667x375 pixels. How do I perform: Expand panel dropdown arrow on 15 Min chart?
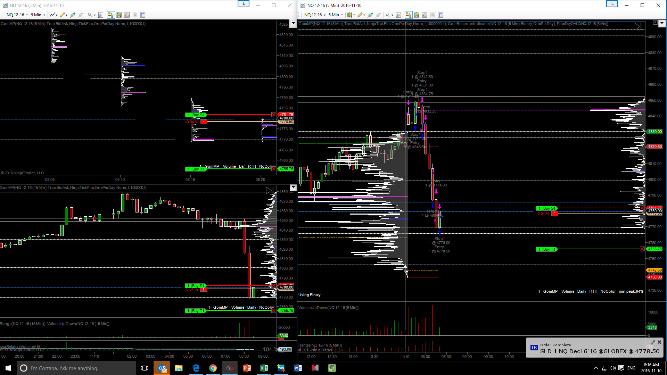pos(293,187)
